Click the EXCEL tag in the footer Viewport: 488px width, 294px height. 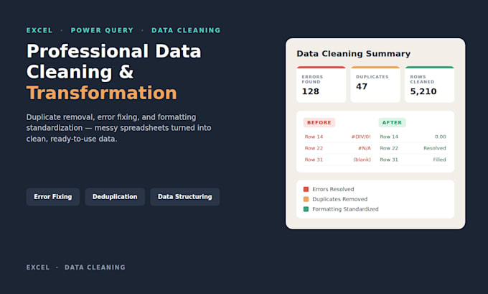pyautogui.click(x=37, y=267)
